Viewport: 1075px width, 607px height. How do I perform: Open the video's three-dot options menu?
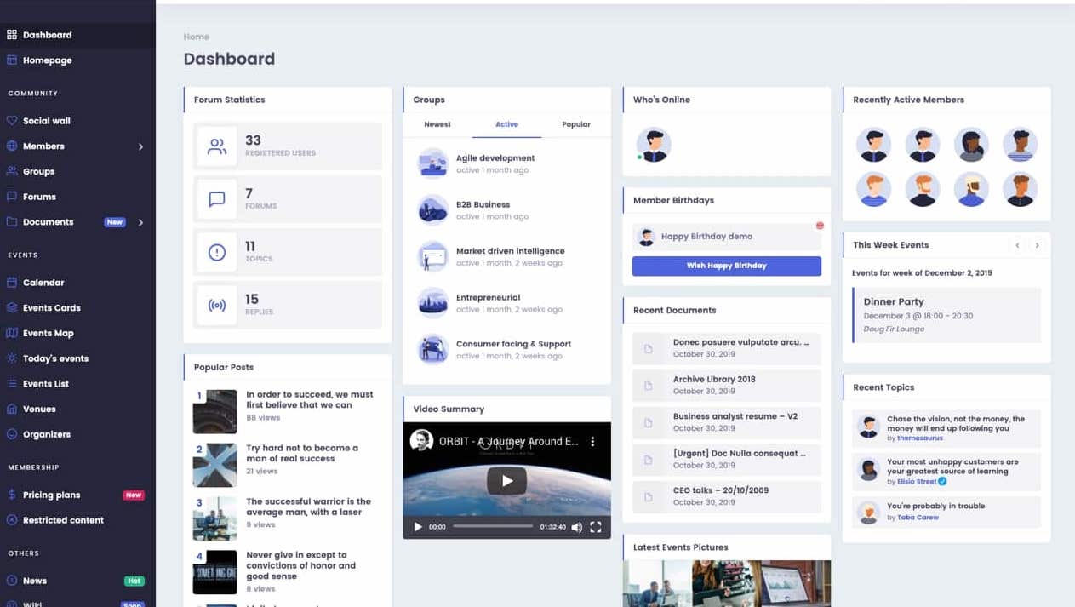(x=593, y=442)
